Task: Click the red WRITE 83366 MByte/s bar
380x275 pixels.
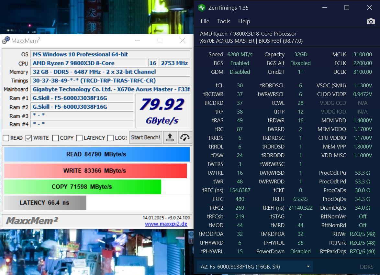Action: point(95,170)
